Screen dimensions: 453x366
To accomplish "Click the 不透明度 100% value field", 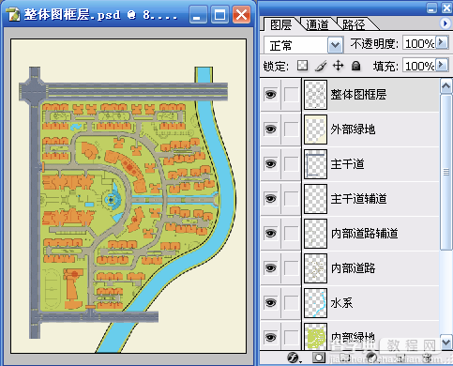I will [419, 43].
